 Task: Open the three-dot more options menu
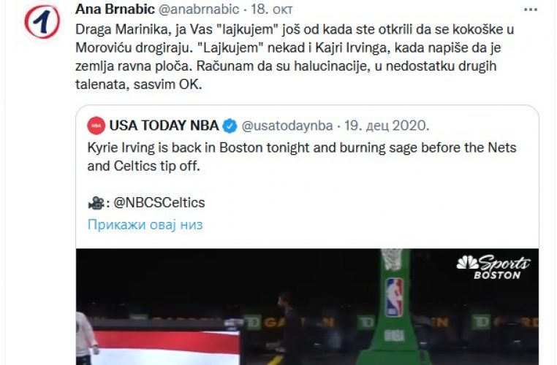531,10
